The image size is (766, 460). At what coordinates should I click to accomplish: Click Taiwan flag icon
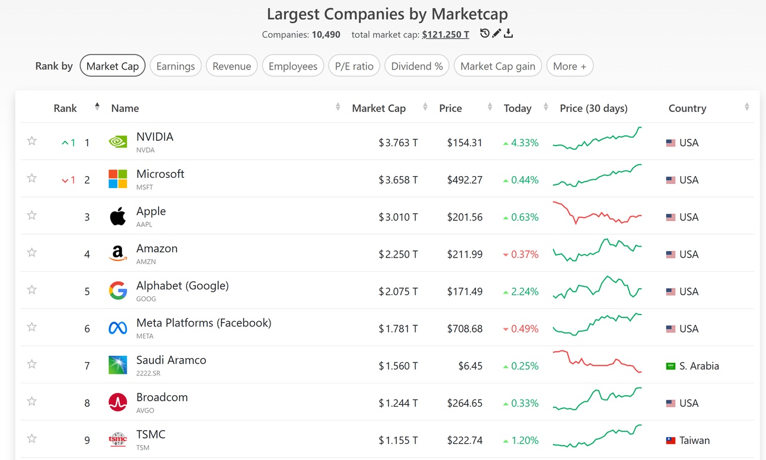671,440
